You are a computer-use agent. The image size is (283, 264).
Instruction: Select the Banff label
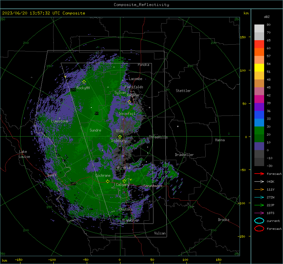52,175
